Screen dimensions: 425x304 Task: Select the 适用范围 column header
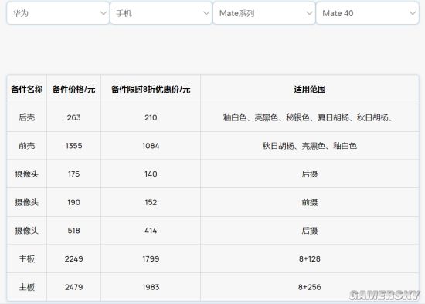pos(310,89)
